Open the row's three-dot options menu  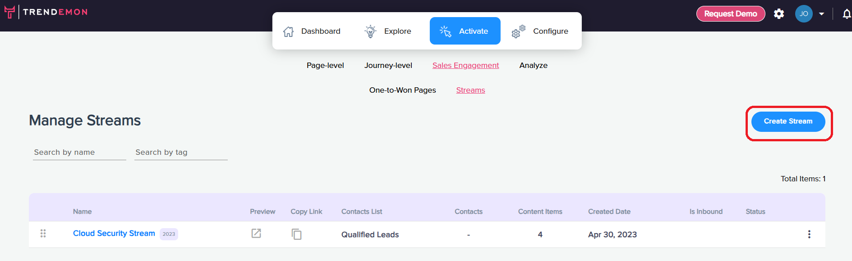809,234
